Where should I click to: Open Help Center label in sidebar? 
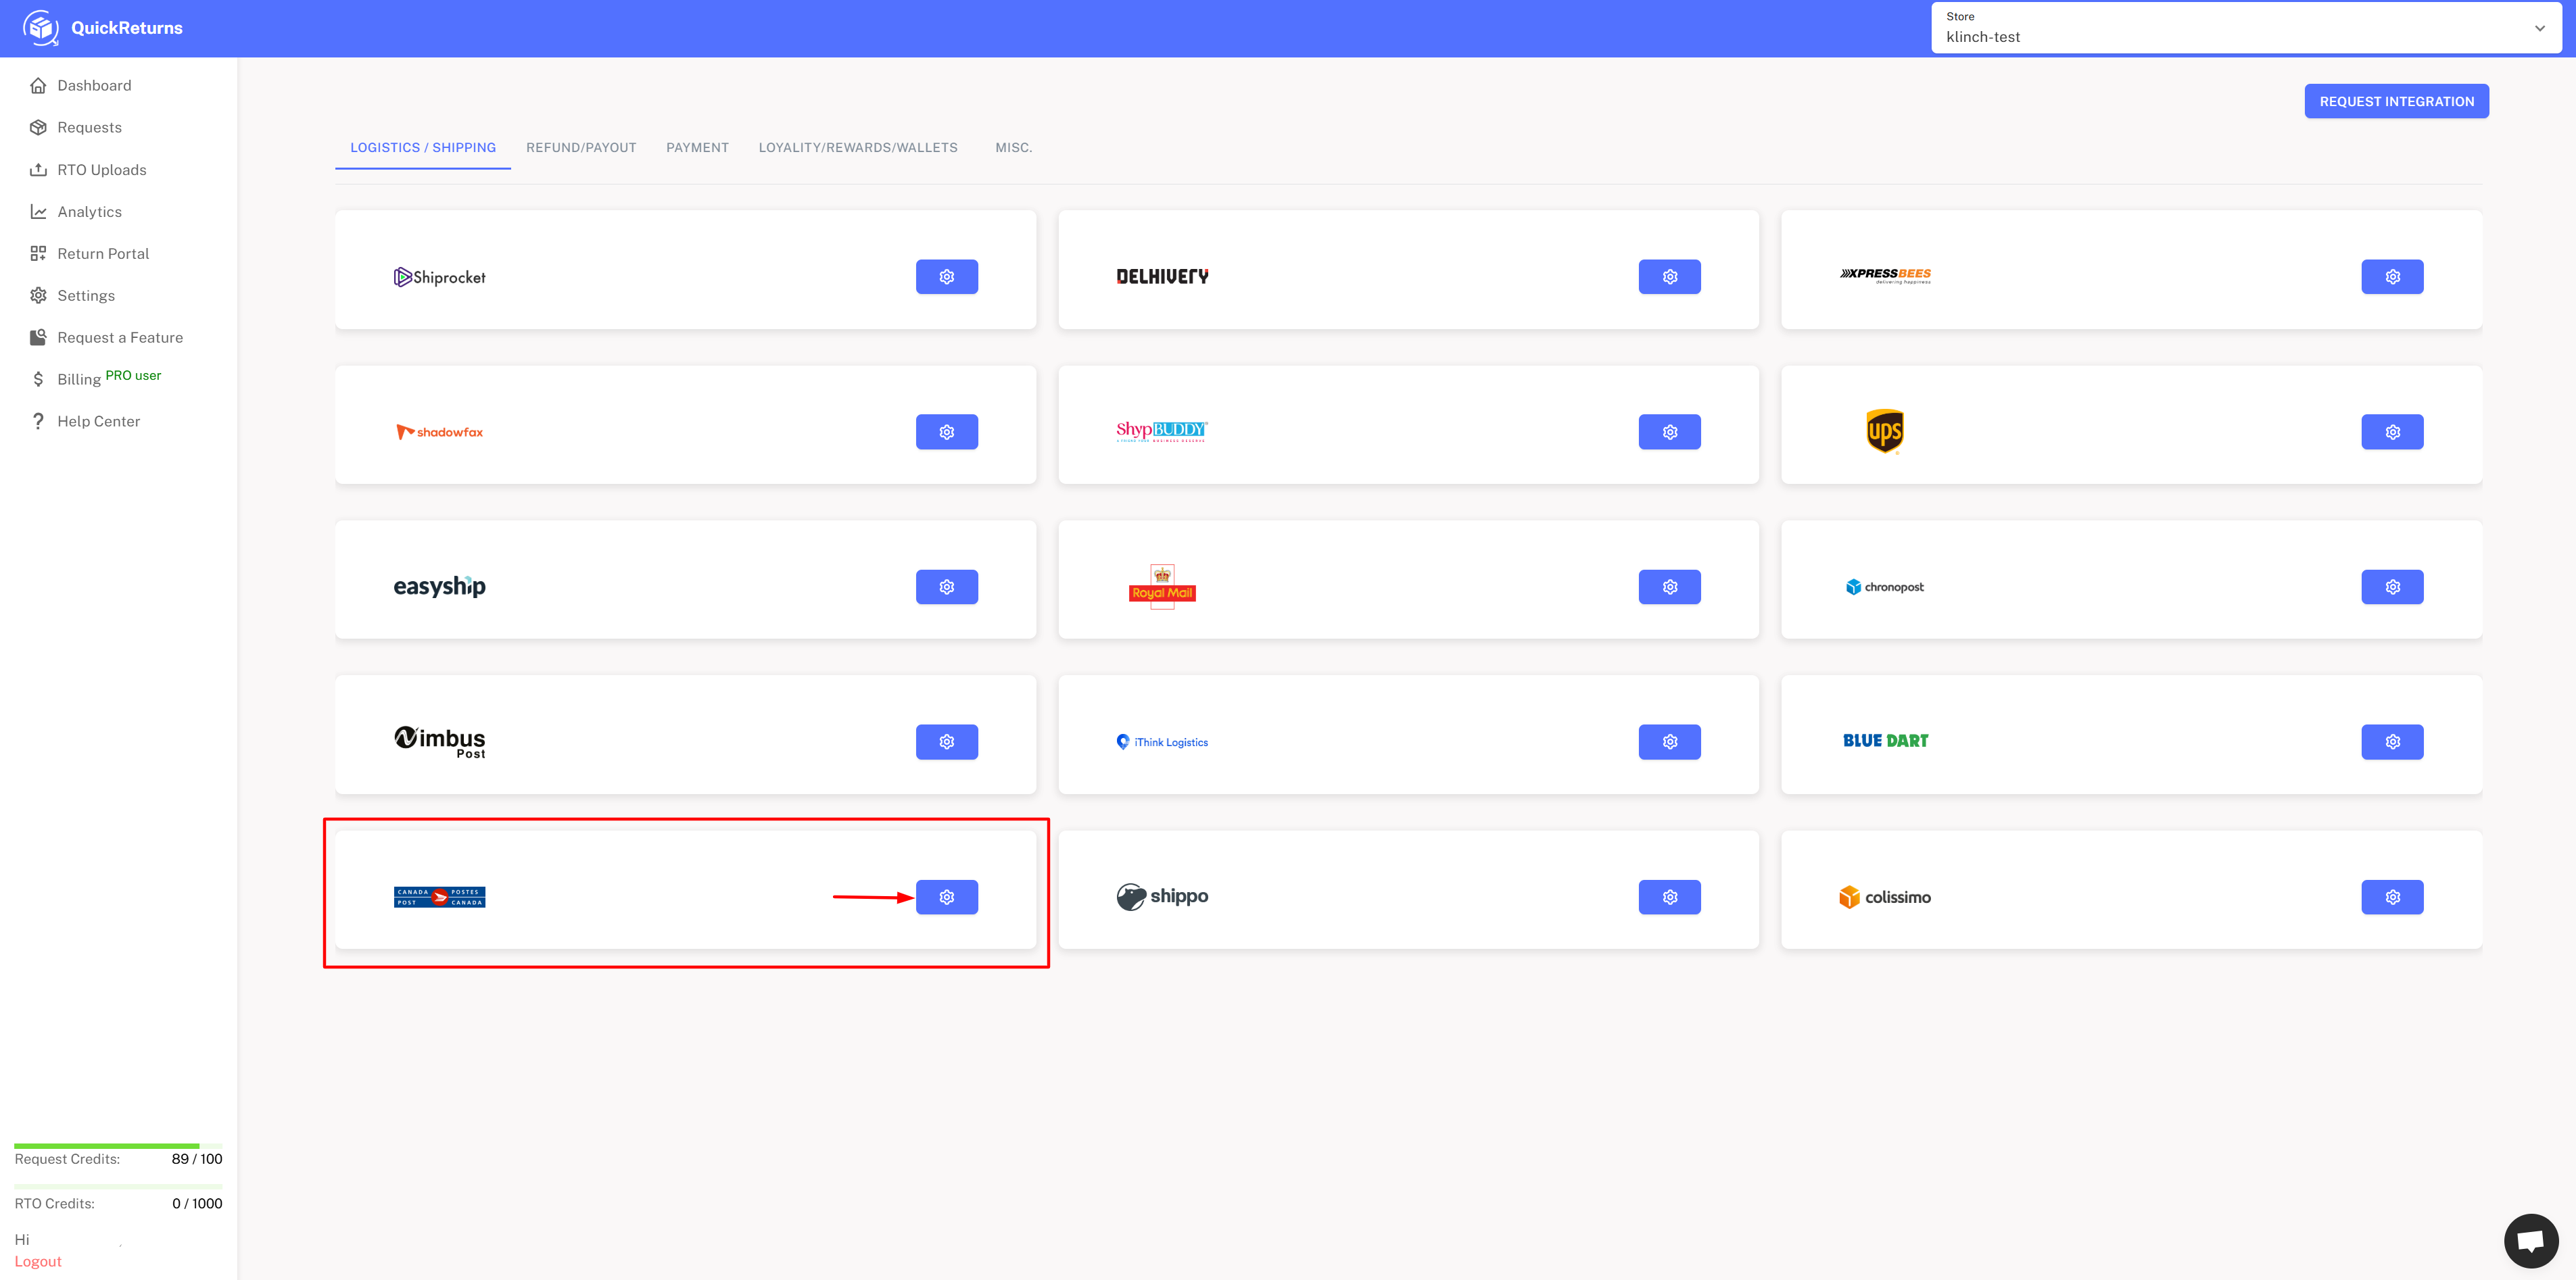99,422
